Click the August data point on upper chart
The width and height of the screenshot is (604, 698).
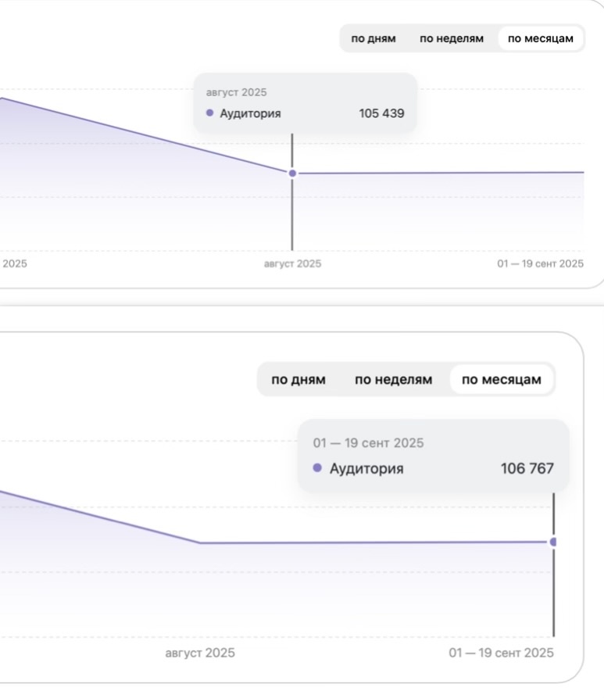click(x=292, y=173)
